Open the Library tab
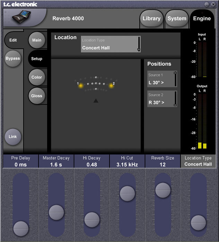This screenshot has width=219, height=242. [151, 18]
